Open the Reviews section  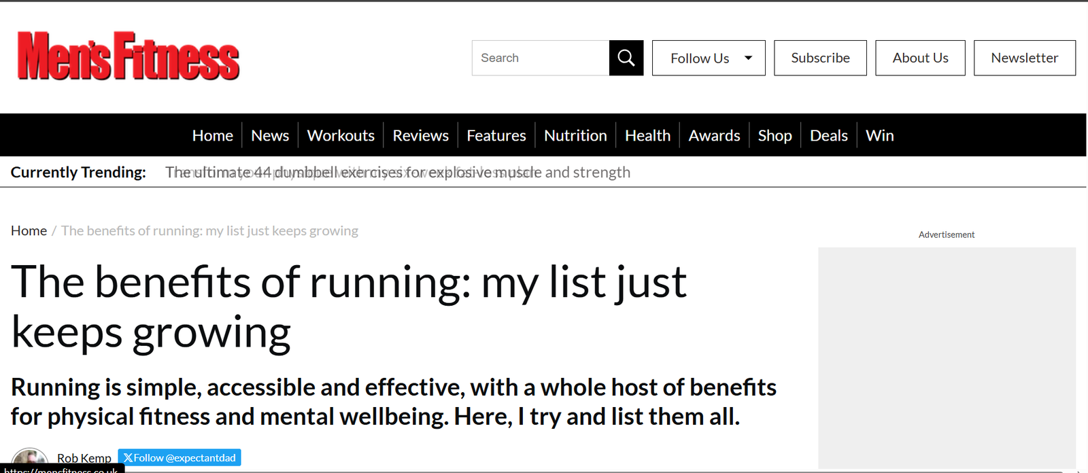point(420,135)
